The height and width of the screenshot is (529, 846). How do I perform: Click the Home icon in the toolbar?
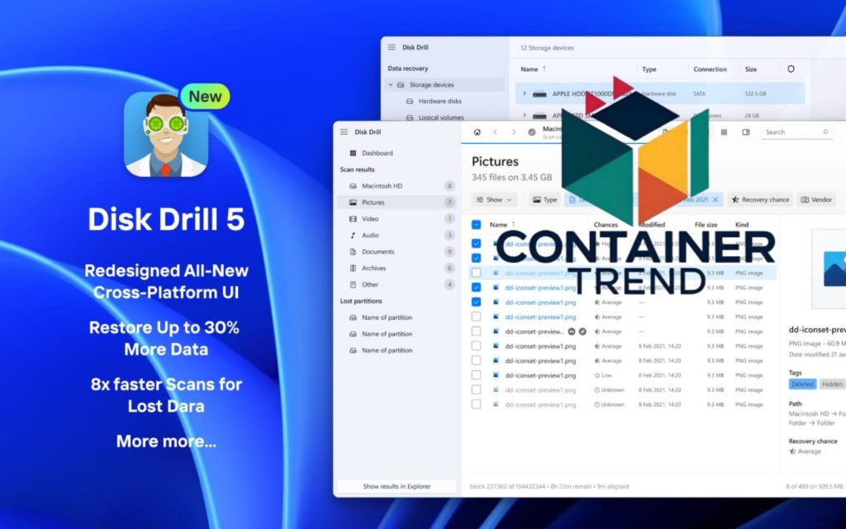(x=477, y=131)
